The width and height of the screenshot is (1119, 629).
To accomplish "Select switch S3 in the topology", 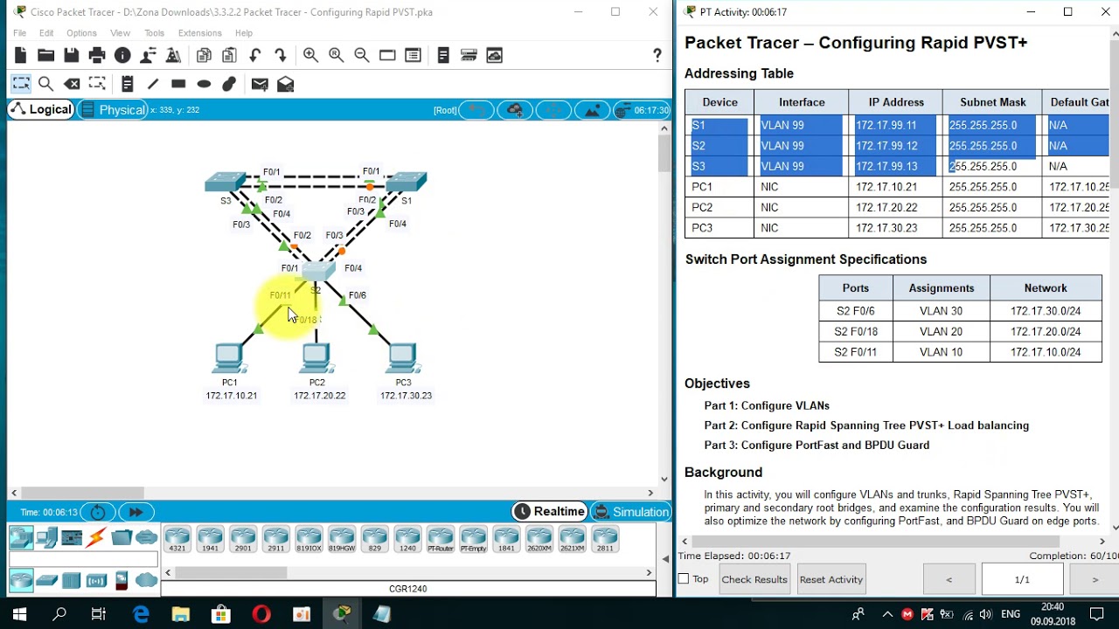I will pyautogui.click(x=226, y=182).
